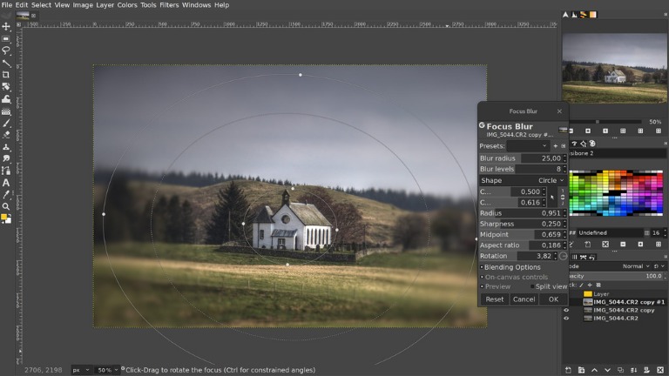
Task: Enable the Split view checkbox
Action: click(533, 286)
